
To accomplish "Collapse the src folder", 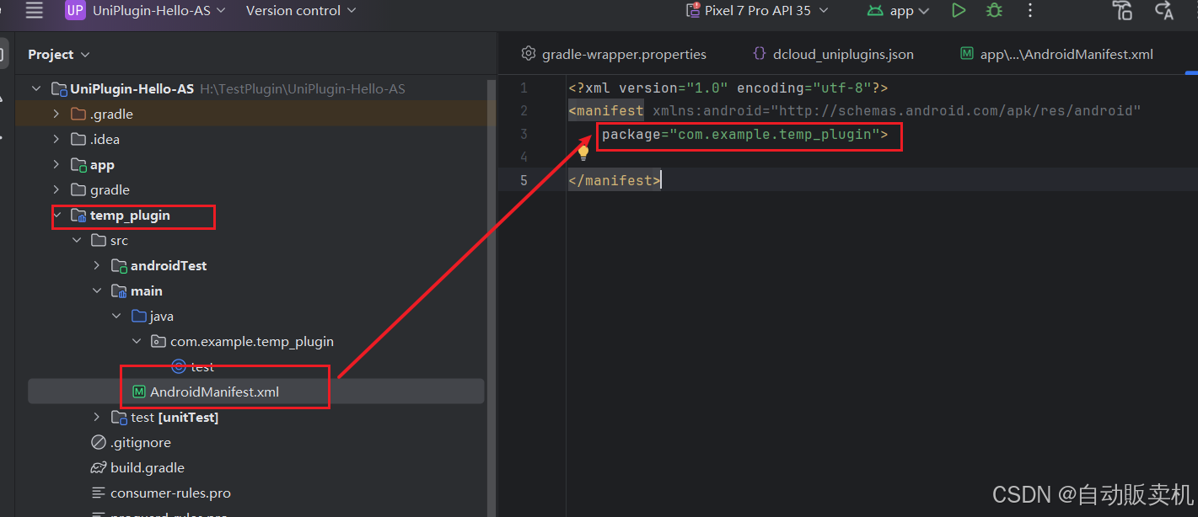I will 76,240.
